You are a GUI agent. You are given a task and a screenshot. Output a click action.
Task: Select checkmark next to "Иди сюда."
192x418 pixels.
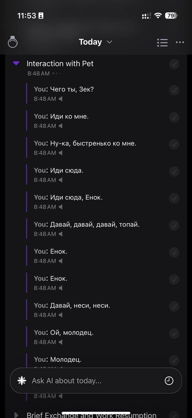(x=174, y=171)
